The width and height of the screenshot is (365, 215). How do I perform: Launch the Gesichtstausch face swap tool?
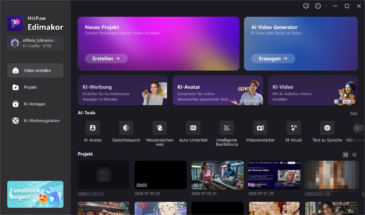pyautogui.click(x=126, y=128)
